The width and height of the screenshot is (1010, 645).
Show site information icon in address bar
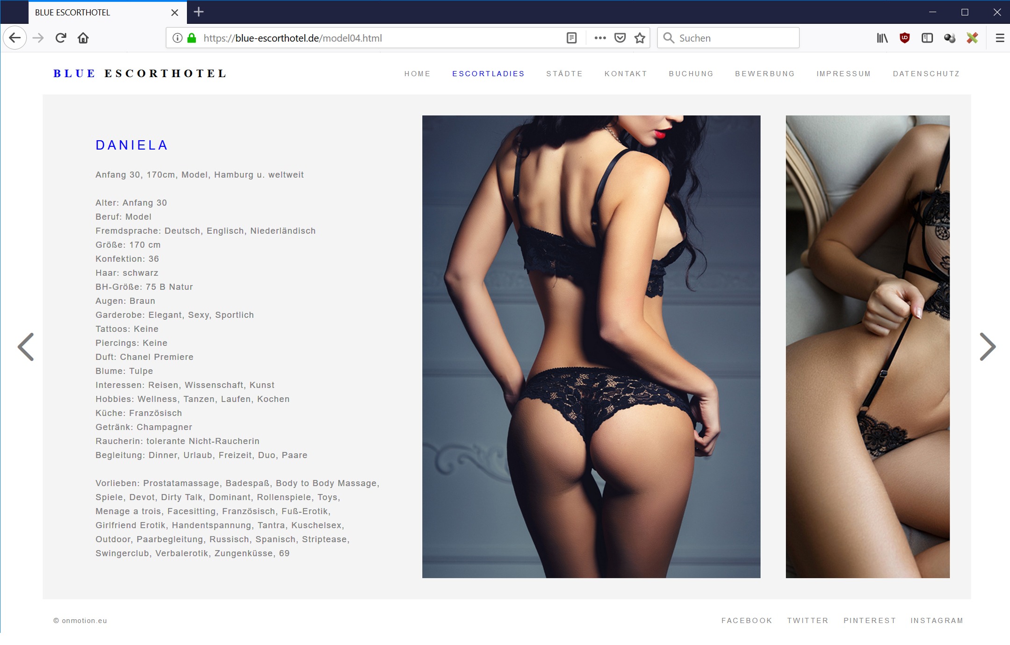coord(177,38)
